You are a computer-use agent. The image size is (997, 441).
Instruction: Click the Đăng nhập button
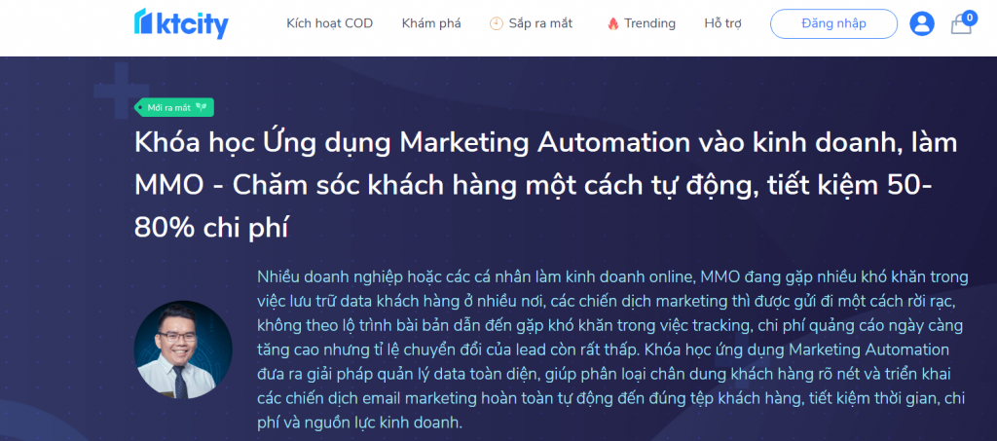pyautogui.click(x=833, y=23)
